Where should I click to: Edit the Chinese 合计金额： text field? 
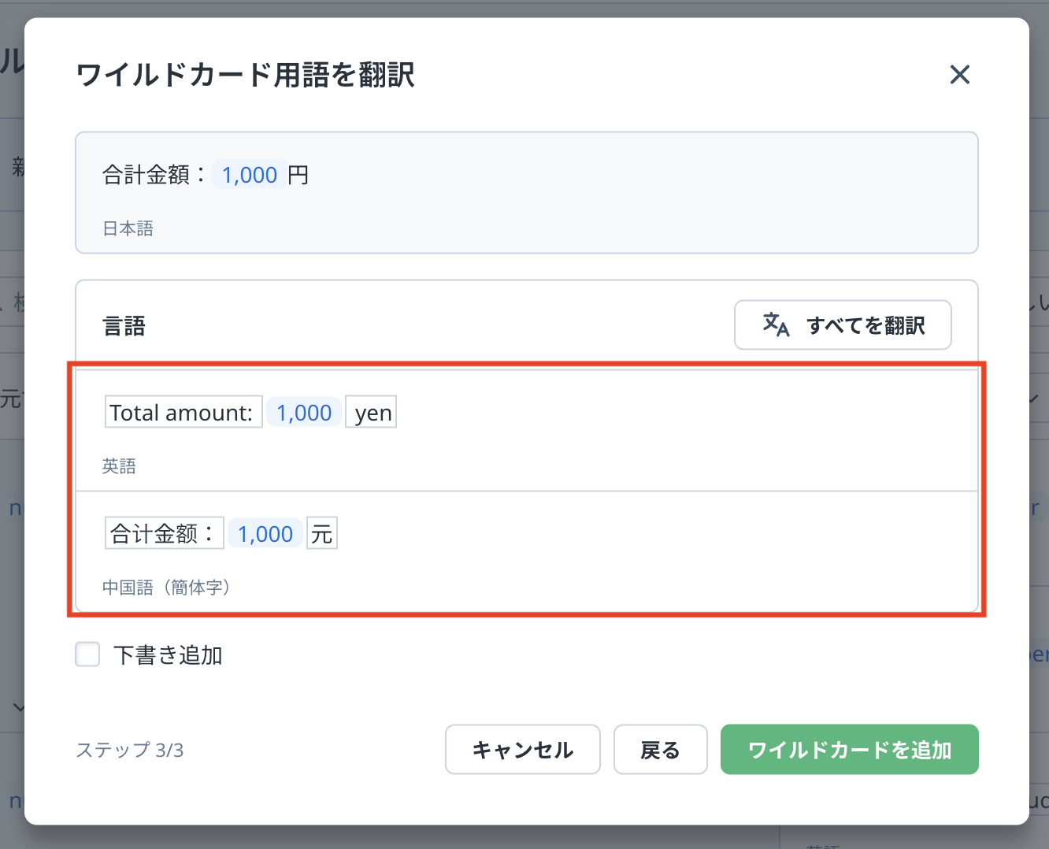(x=164, y=534)
